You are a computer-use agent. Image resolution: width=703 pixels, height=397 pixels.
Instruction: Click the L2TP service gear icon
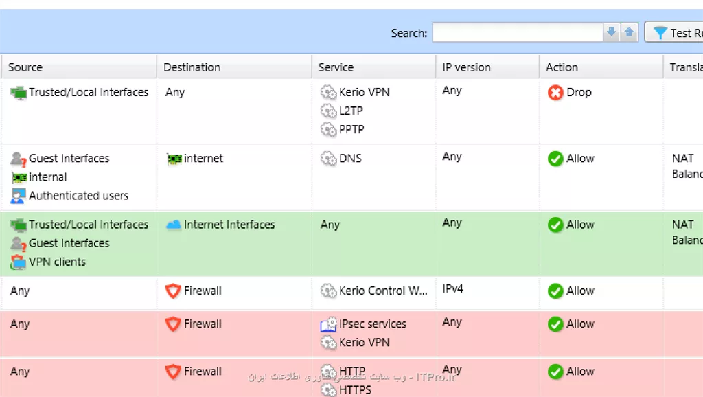(328, 111)
